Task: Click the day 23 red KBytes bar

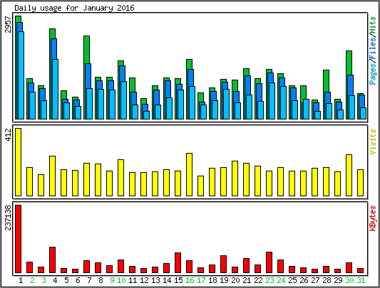Action: point(269,262)
